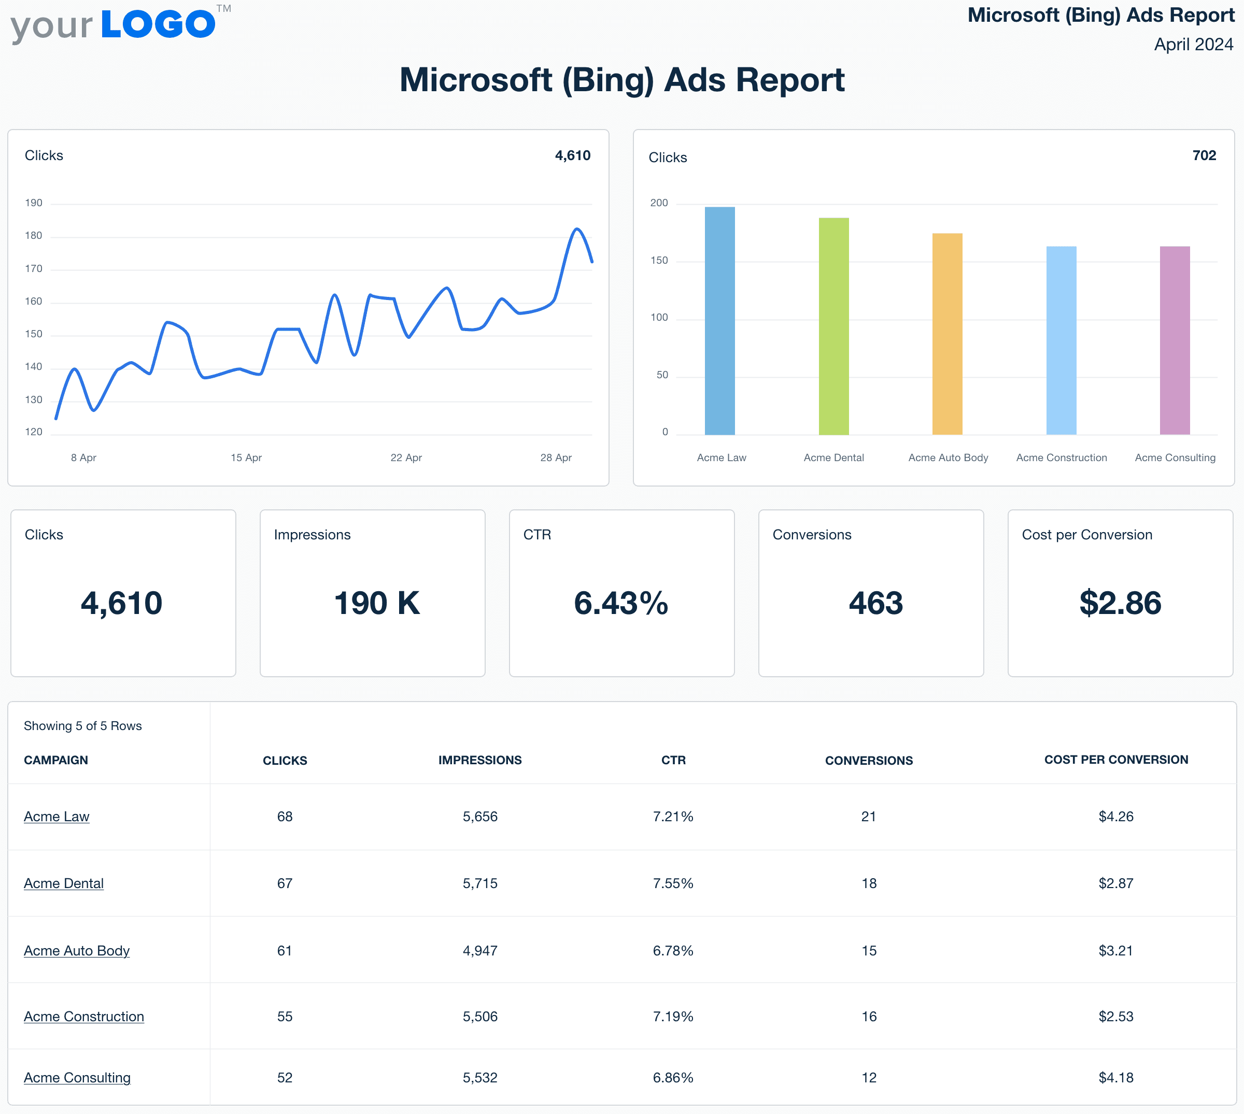This screenshot has height=1114, width=1244.
Task: Sort table by the CTR column header
Action: [x=673, y=760]
